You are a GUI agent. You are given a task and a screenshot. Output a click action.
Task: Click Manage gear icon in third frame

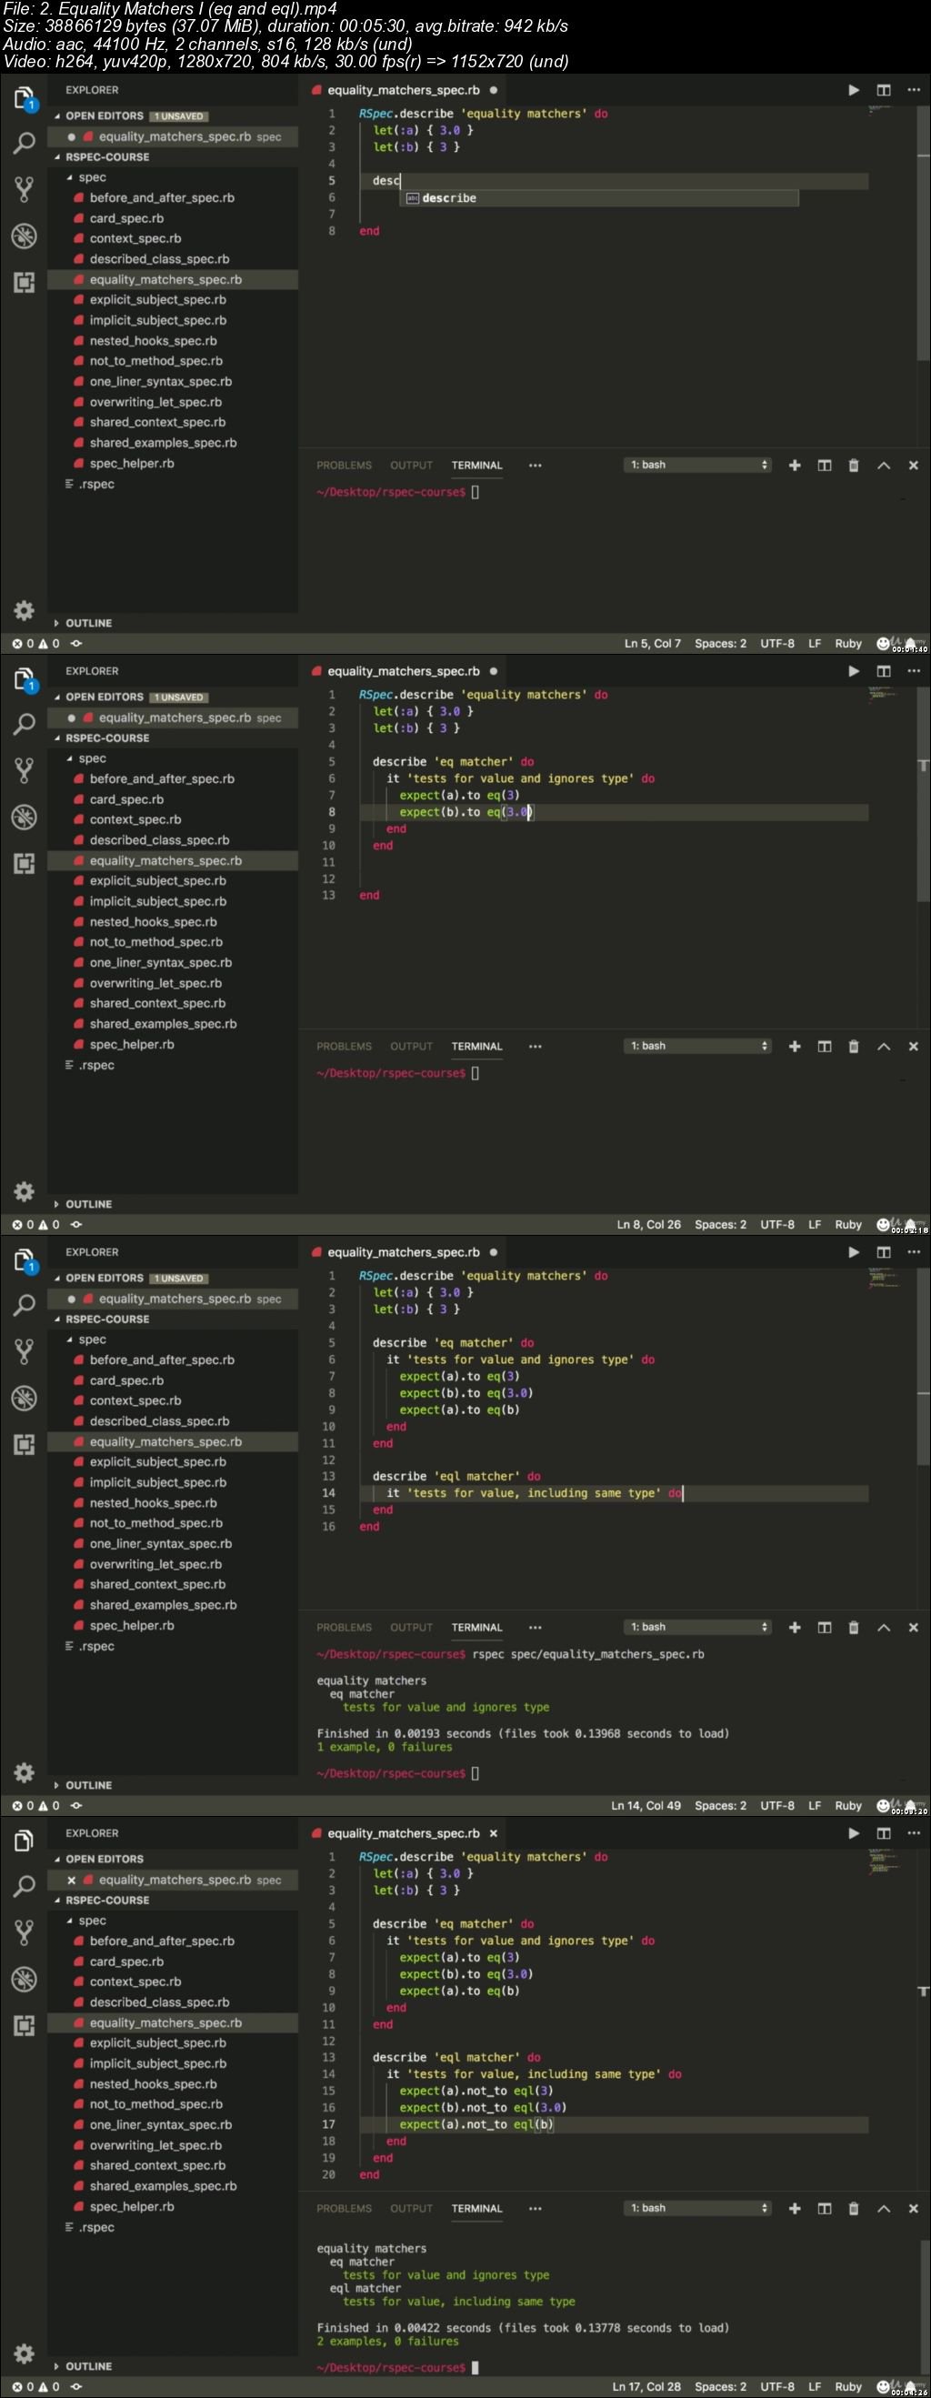point(25,1772)
